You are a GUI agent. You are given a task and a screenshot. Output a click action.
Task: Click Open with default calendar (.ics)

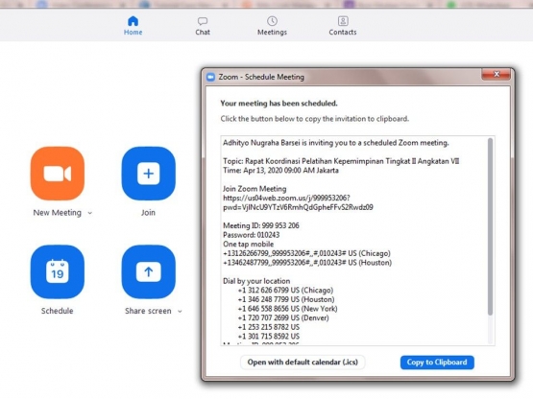click(303, 363)
